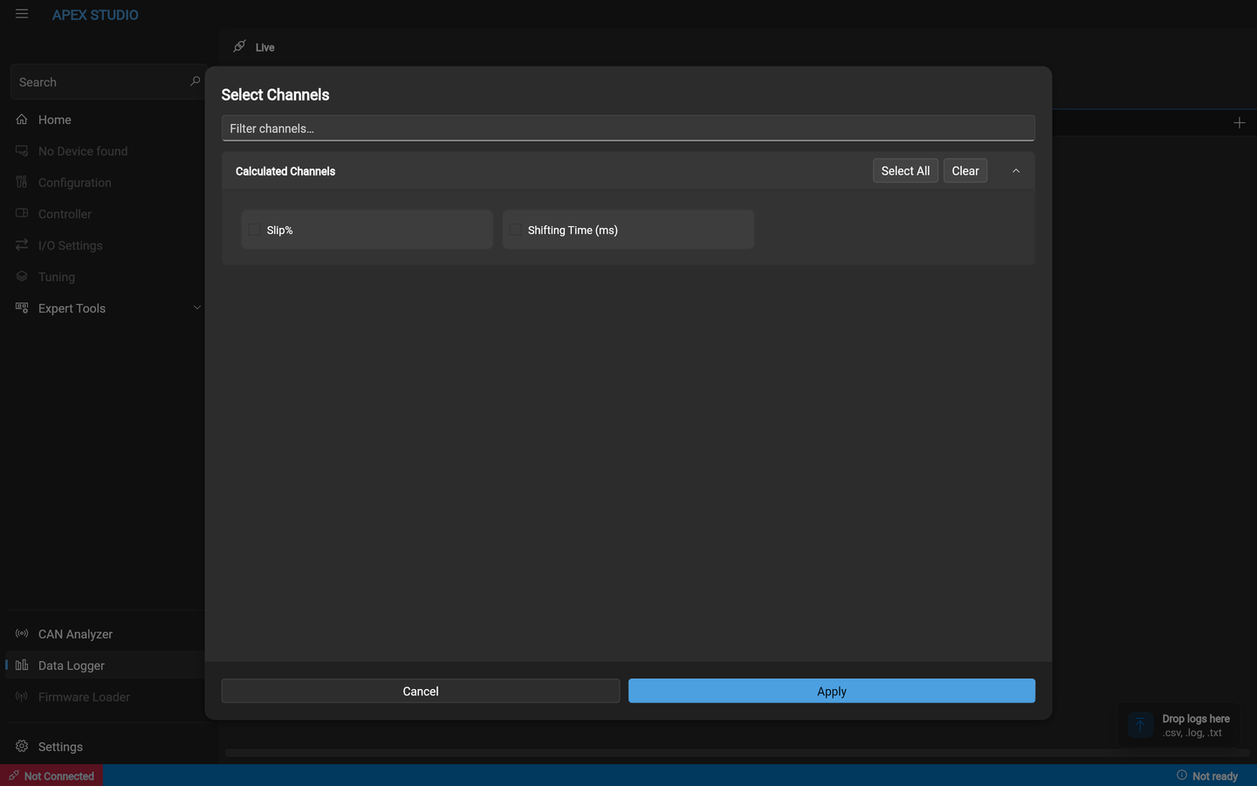The image size is (1257, 786).
Task: Apply the channel selection
Action: [x=832, y=691]
